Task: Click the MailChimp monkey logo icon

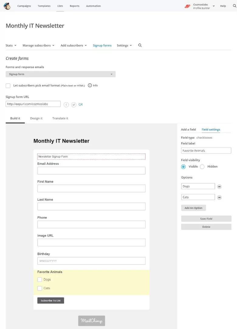Action: coord(7,6)
